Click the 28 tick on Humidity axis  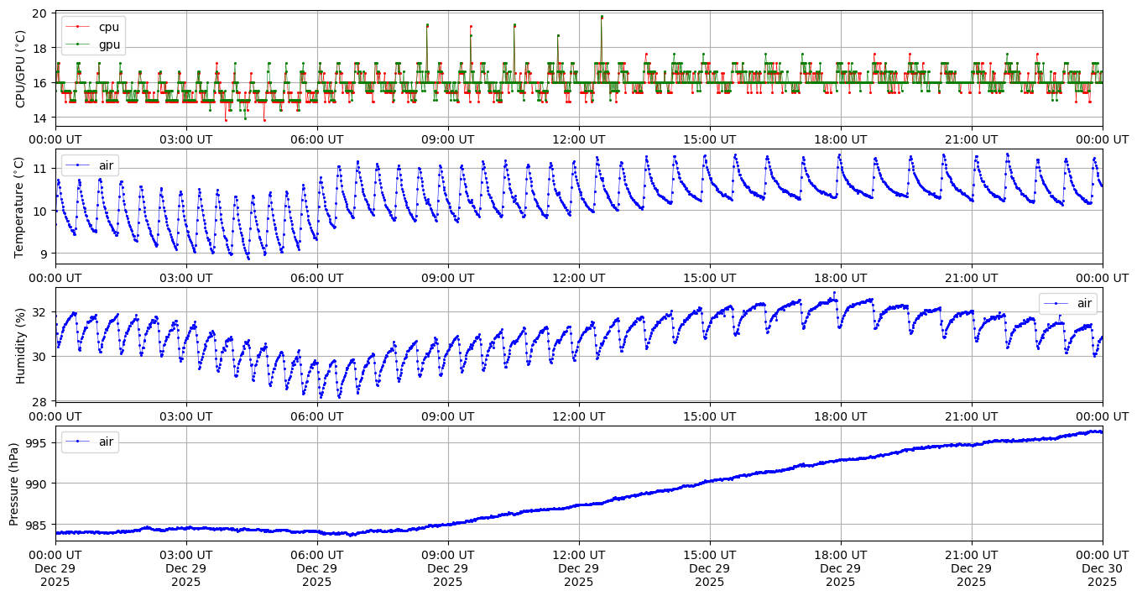click(39, 400)
